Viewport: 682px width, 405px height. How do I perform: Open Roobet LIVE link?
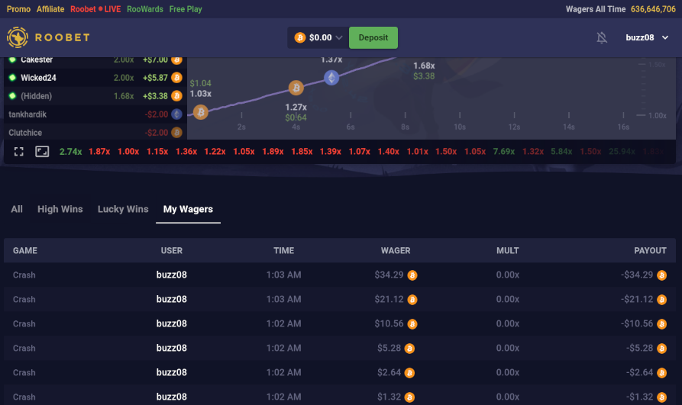pos(95,9)
